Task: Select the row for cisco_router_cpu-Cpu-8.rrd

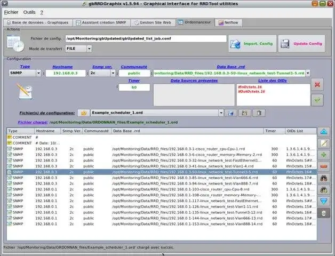Action: point(162,189)
